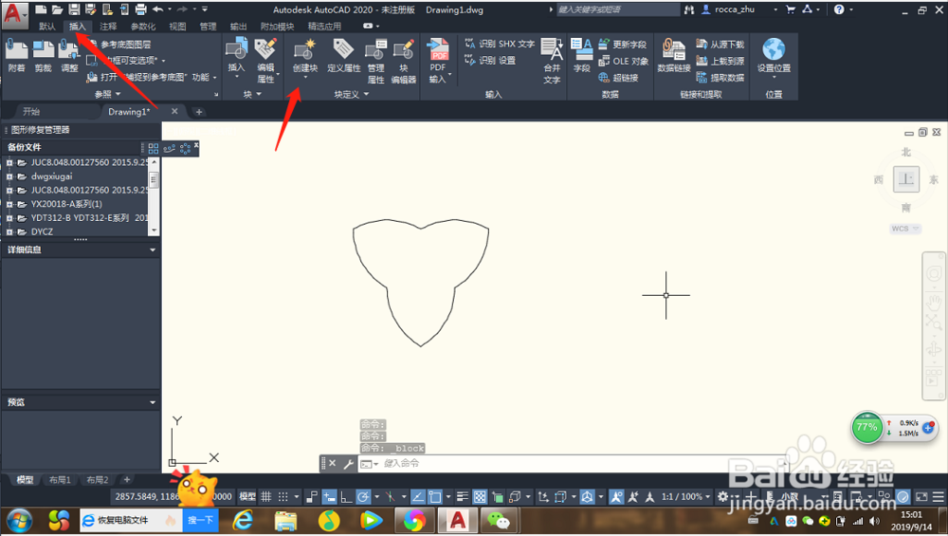Click the PDF 输入 import tool
Screen dimensions: 948x536
pos(438,61)
